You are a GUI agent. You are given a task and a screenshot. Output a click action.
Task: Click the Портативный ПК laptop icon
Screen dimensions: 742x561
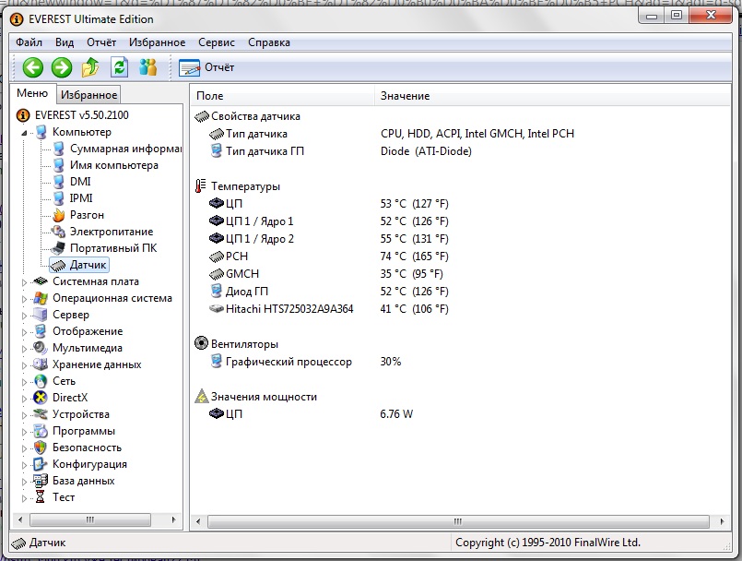coord(59,248)
